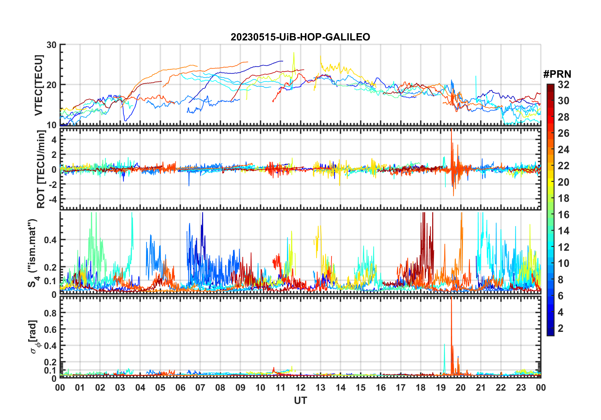Click the "05" hour tick on the UT axis
The height and width of the screenshot is (420, 601).
point(160,387)
